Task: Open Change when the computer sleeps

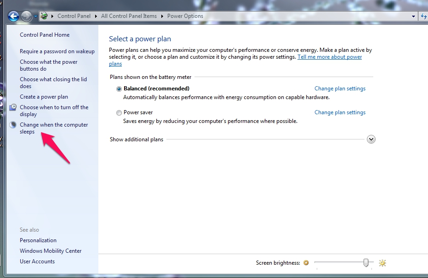Action: coord(54,128)
